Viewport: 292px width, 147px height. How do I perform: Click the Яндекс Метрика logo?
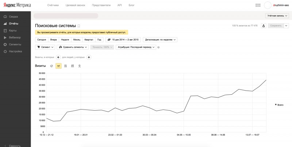(x=17, y=5)
